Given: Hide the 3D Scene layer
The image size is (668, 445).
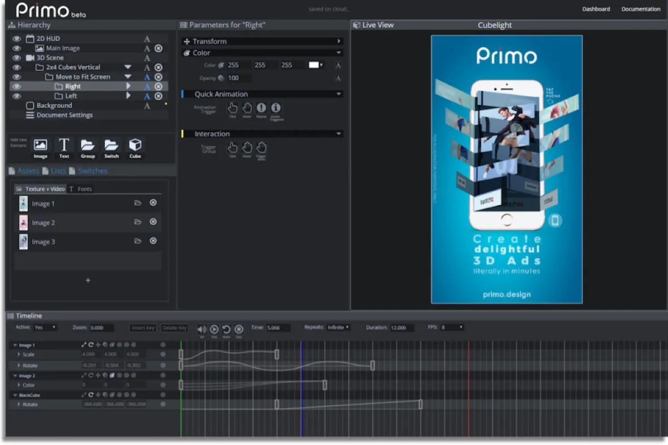Looking at the screenshot, I should (x=17, y=58).
